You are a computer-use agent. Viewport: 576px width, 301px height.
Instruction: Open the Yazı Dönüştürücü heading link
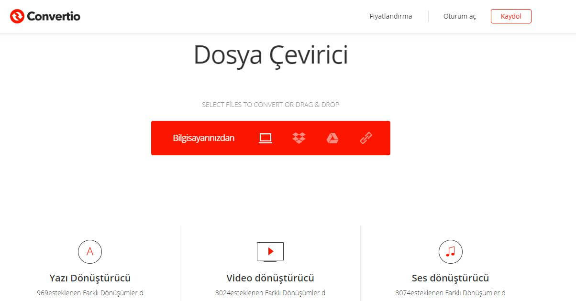coord(90,278)
